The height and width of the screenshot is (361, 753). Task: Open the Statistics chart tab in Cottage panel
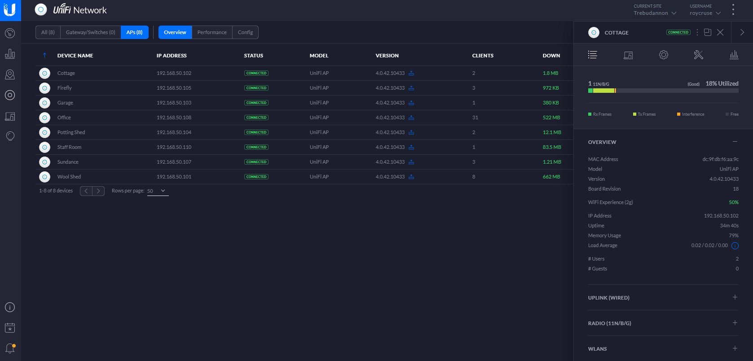point(734,55)
